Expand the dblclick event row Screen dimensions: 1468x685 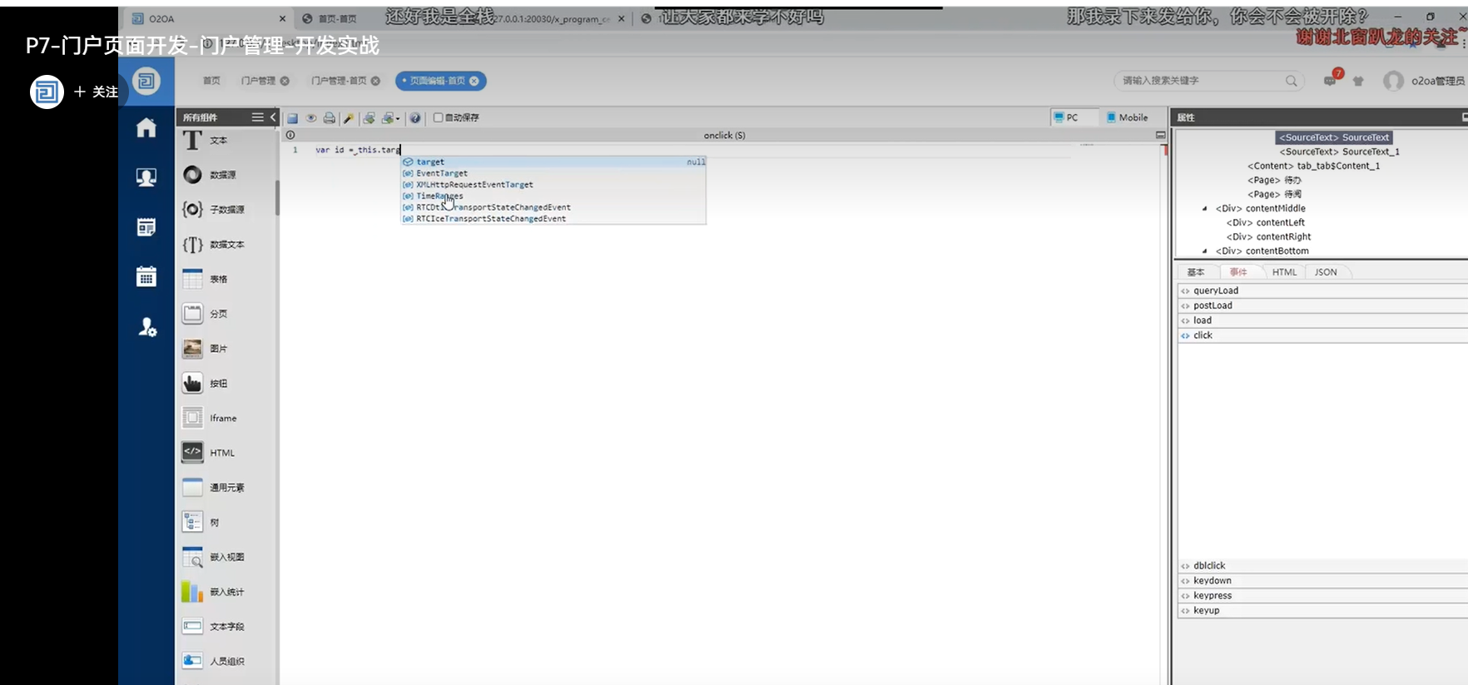[x=1322, y=565]
